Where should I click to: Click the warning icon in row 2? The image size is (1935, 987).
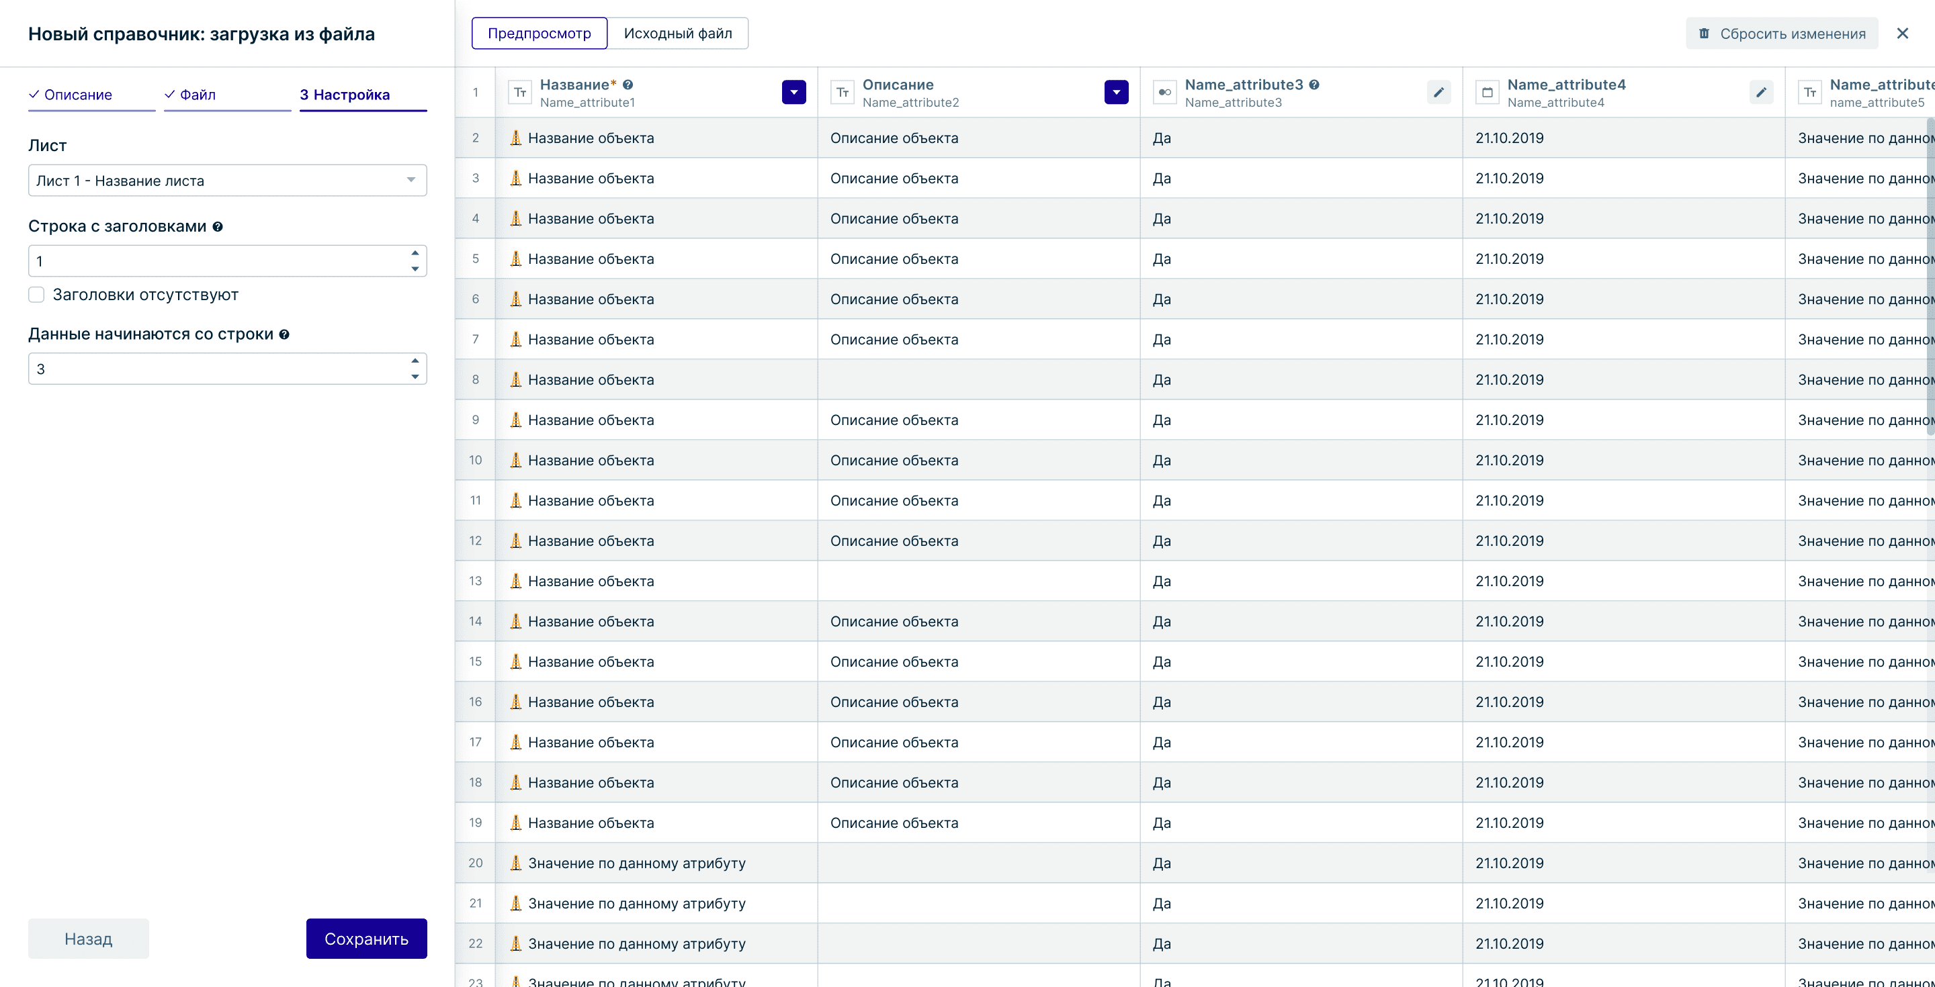click(x=515, y=138)
